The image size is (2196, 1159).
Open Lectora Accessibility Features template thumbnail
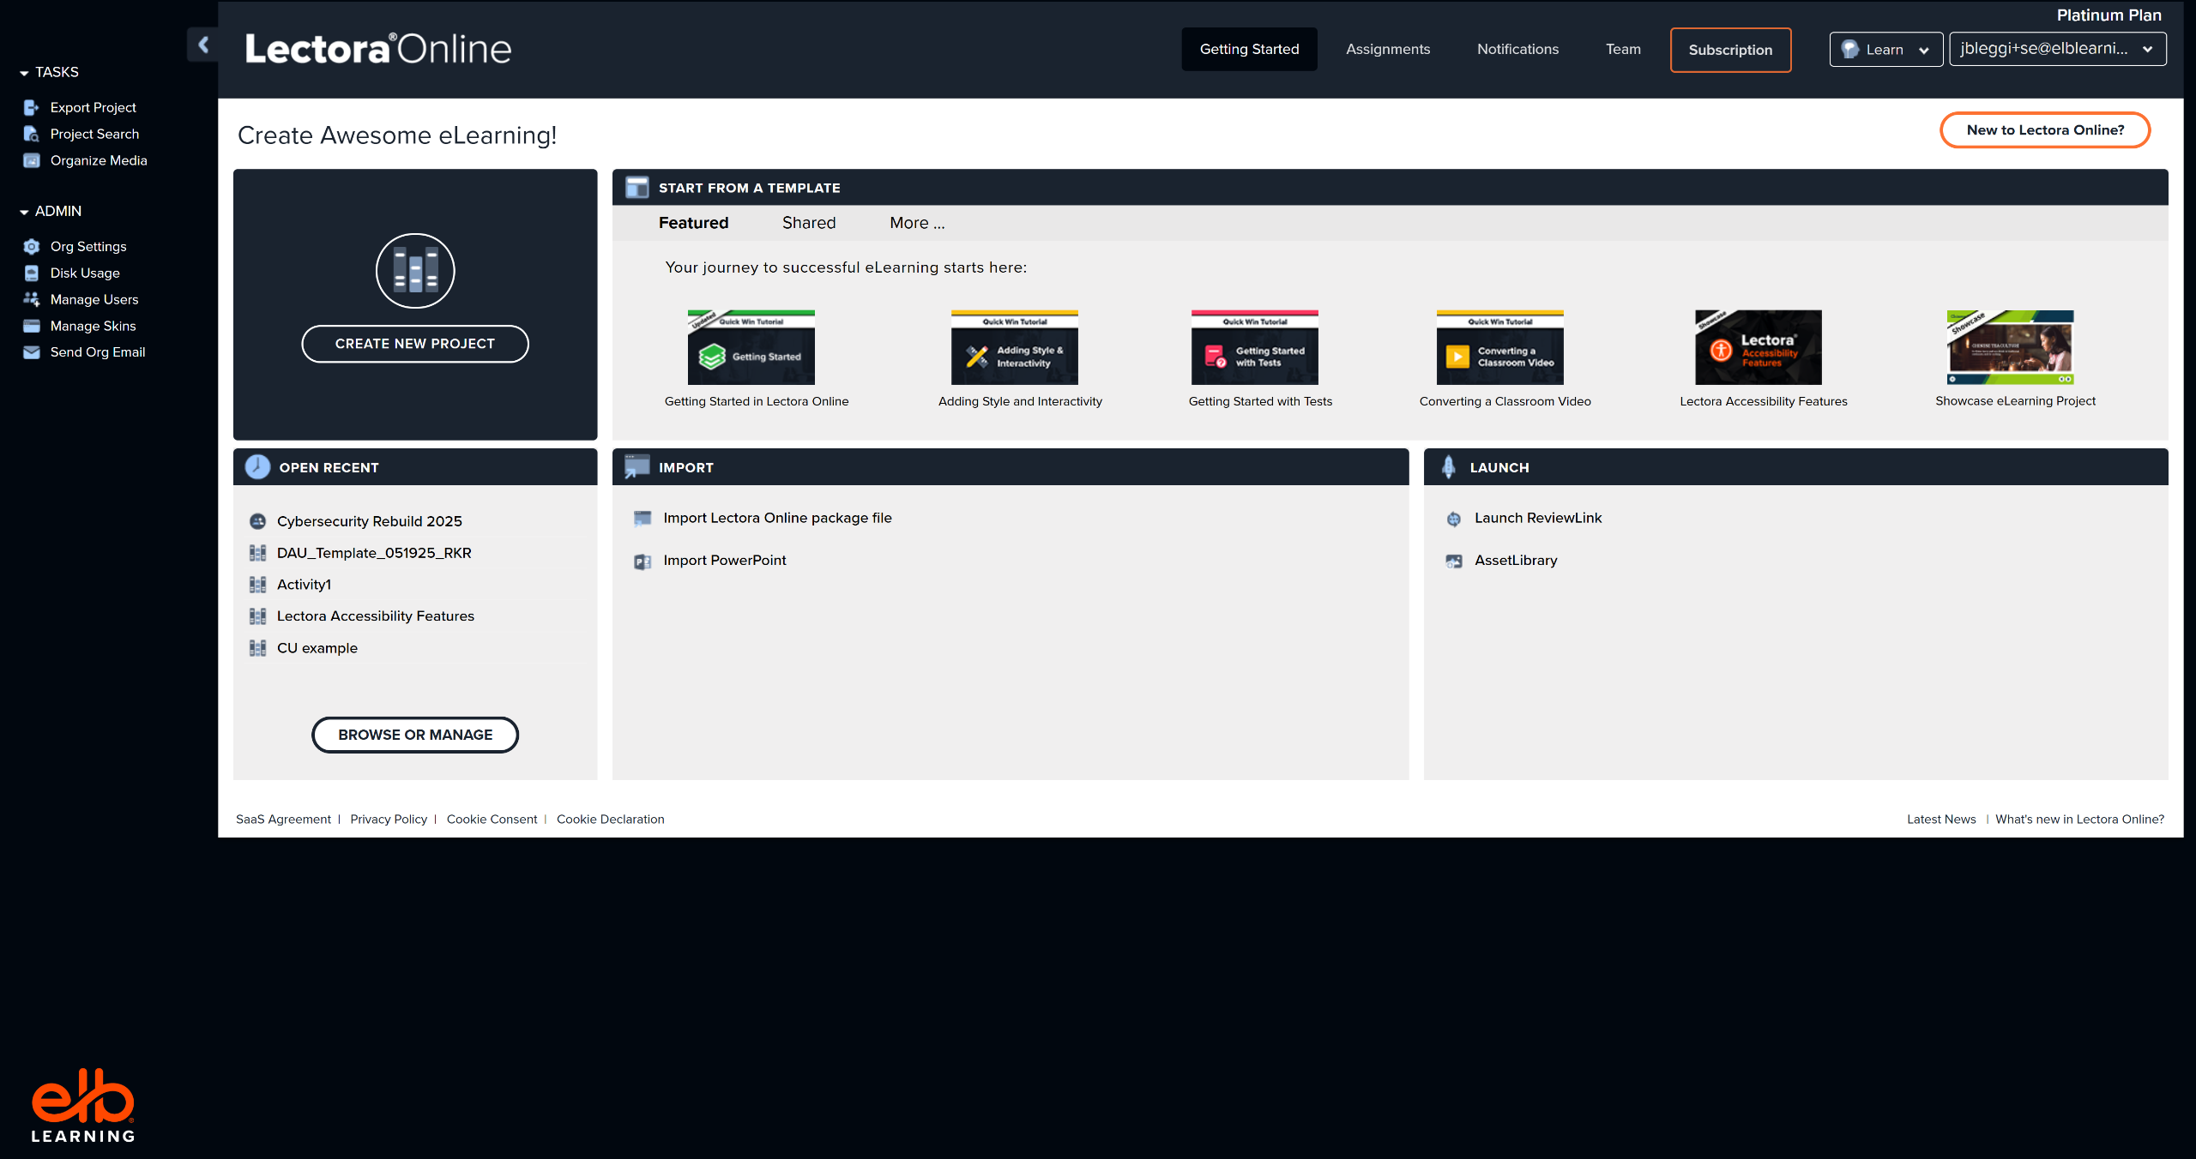[x=1758, y=347]
